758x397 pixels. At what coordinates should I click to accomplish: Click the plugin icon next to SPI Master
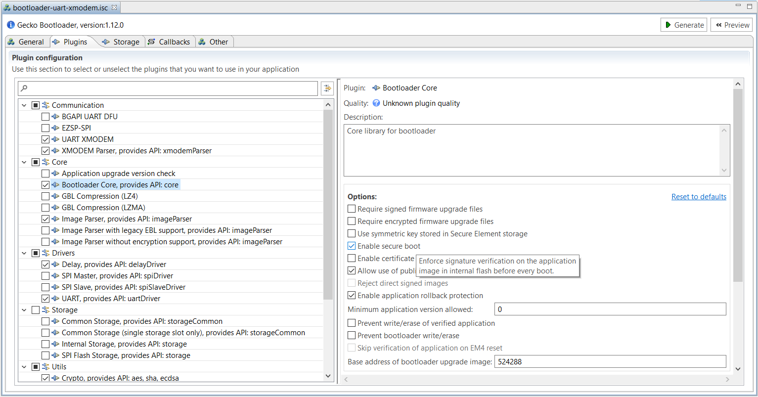(55, 276)
